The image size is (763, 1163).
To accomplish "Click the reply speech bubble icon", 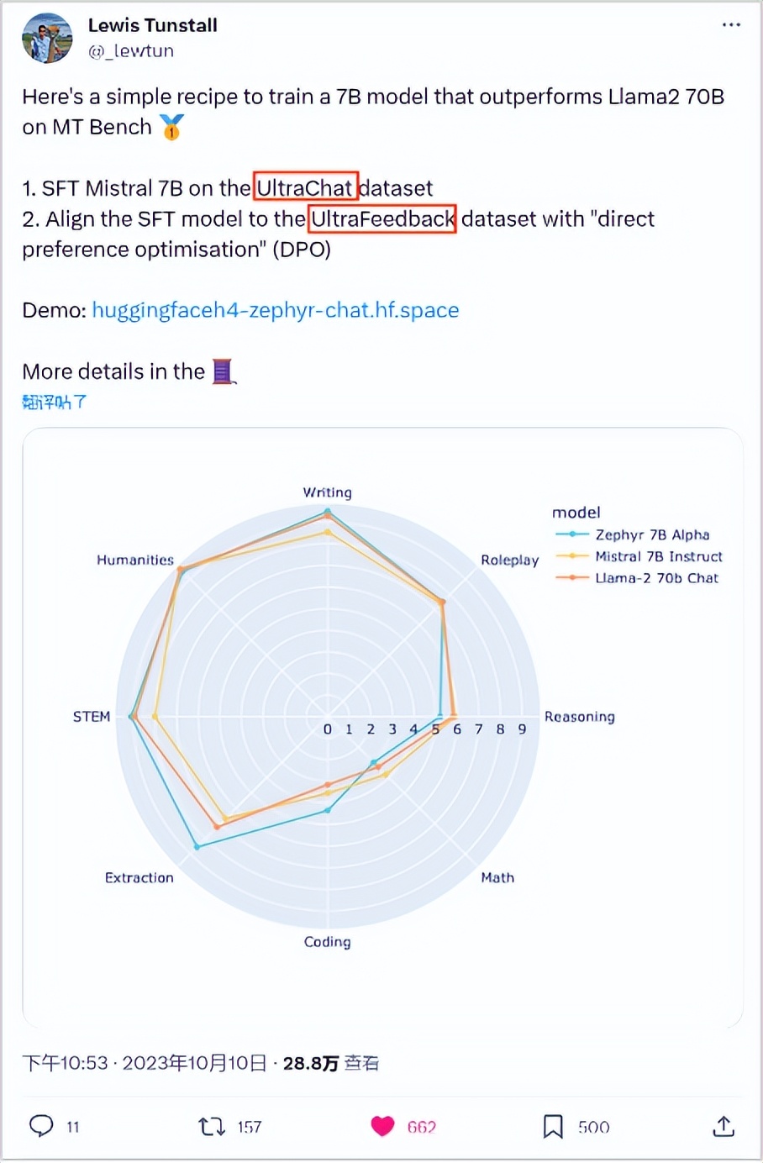I will click(x=41, y=1126).
